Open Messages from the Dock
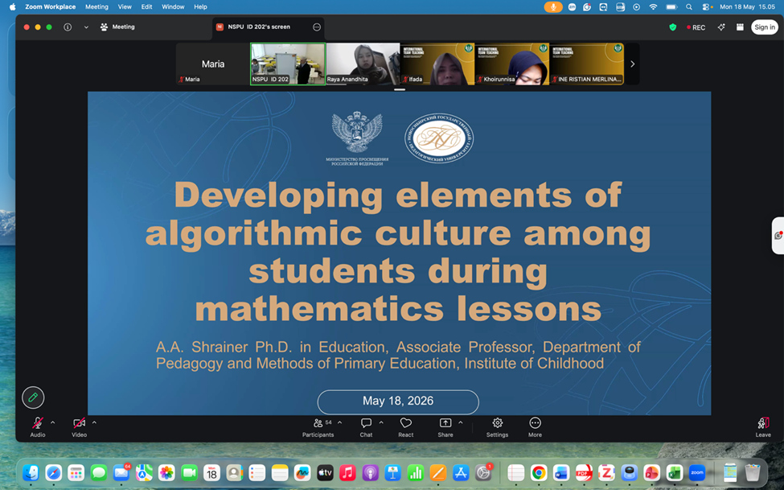The image size is (784, 490). [98, 472]
